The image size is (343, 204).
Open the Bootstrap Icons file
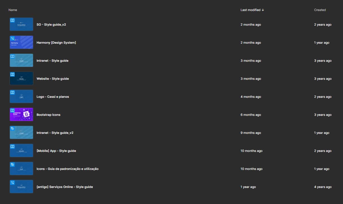tap(48, 115)
